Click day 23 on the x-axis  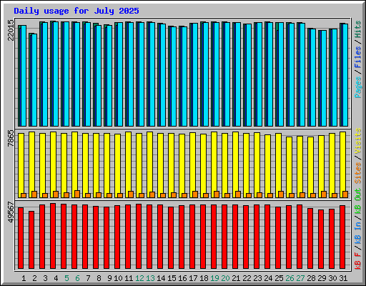(257, 278)
